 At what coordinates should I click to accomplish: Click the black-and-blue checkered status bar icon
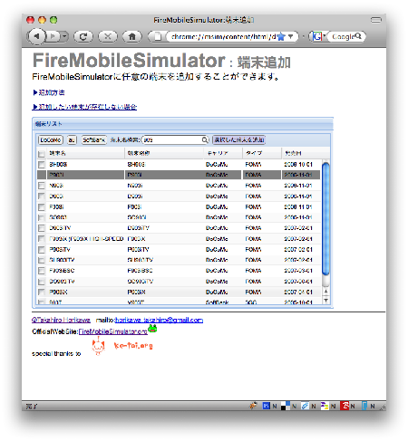pyautogui.click(x=286, y=406)
